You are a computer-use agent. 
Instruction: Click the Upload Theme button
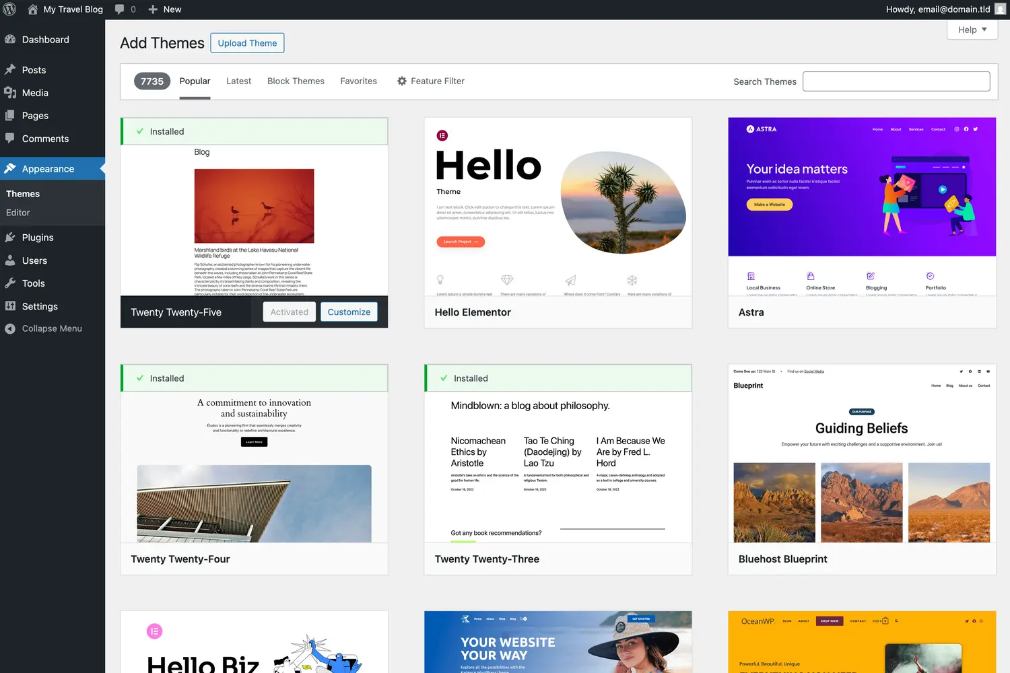pyautogui.click(x=247, y=43)
